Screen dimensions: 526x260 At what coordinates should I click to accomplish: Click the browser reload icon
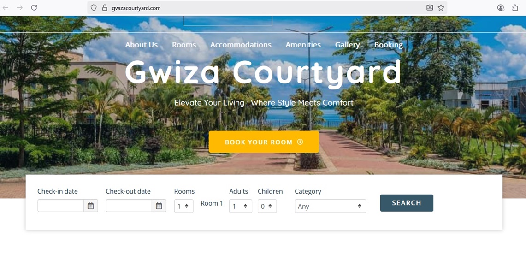pyautogui.click(x=34, y=8)
